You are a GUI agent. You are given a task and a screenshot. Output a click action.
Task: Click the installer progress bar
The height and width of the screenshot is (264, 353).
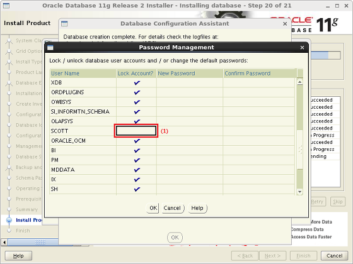coord(325,55)
